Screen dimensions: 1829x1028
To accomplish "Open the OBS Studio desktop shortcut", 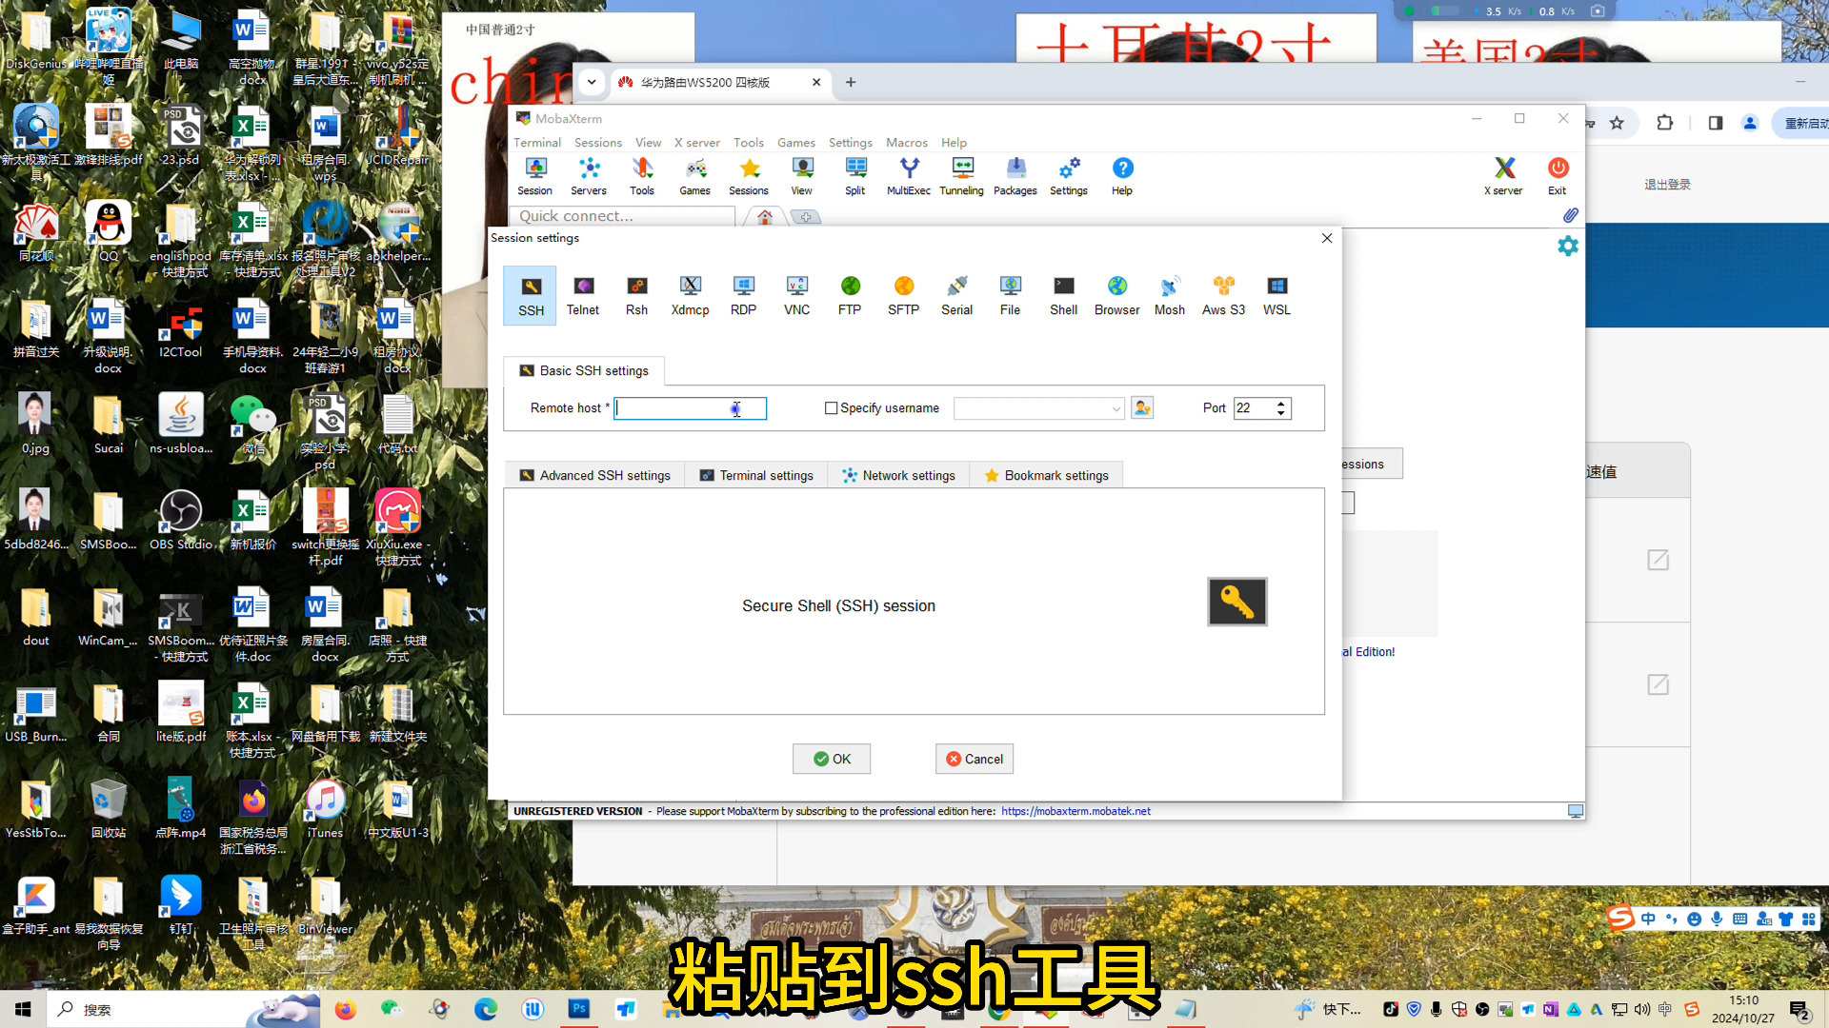I will click(181, 520).
